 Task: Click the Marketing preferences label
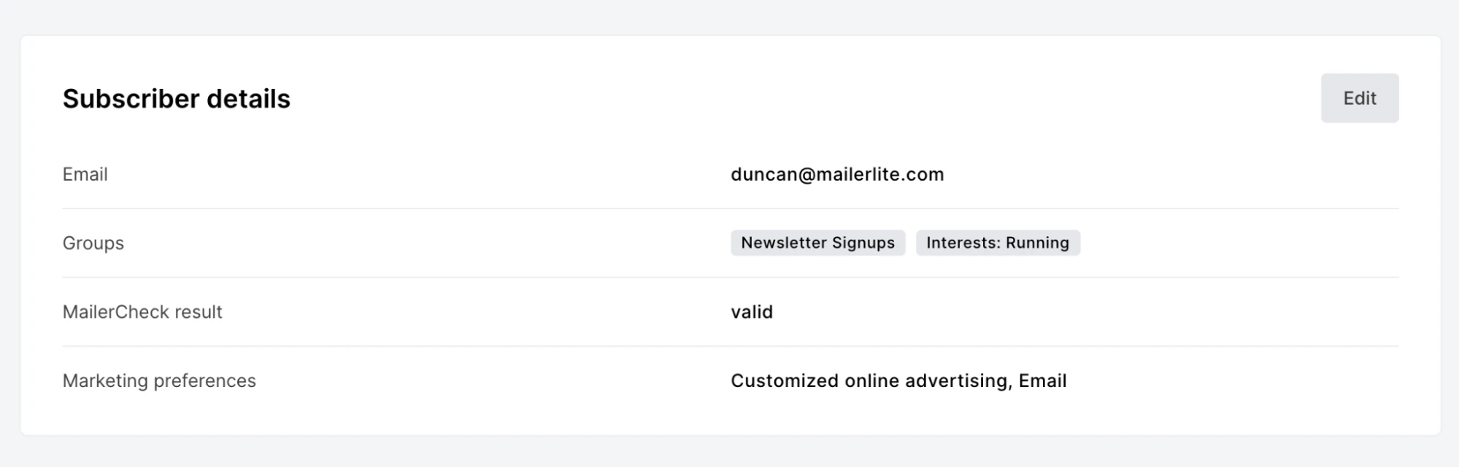159,381
